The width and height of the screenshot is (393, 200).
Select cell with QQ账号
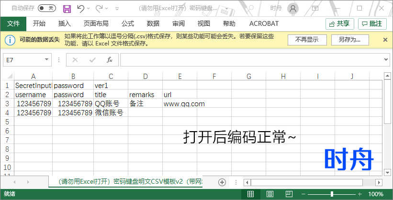pos(111,103)
